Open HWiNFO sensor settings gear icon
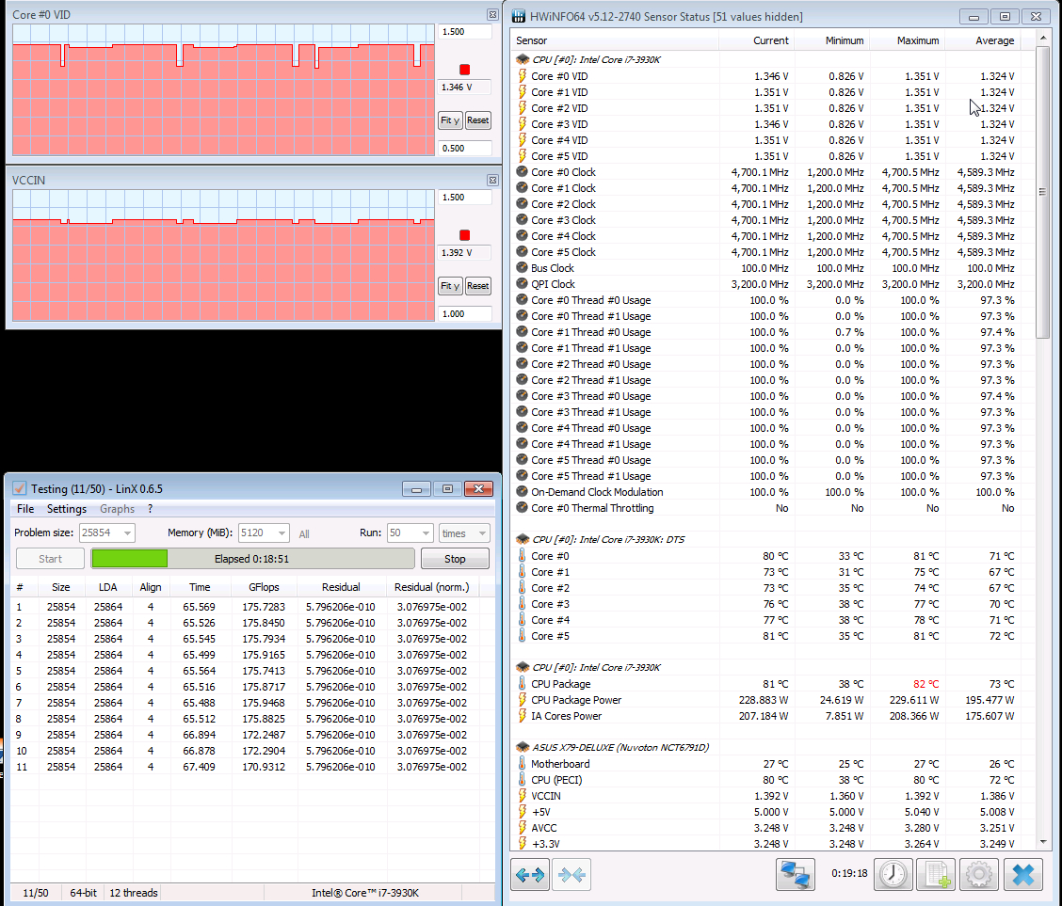Viewport: 1062px width, 906px height. coord(979,874)
